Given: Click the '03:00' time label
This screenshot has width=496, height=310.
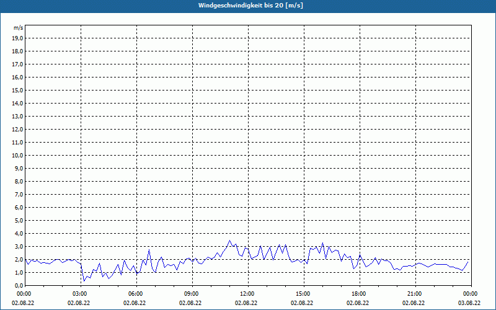Looking at the screenshot, I should click(81, 294).
